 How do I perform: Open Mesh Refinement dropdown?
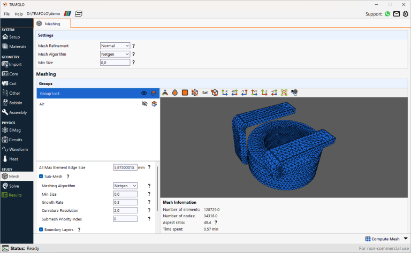click(x=115, y=46)
